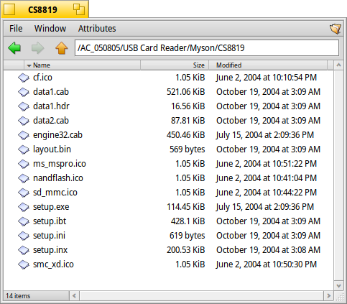This screenshot has width=347, height=304.
Task: Click the setup.ibt file icon
Action: [24, 221]
